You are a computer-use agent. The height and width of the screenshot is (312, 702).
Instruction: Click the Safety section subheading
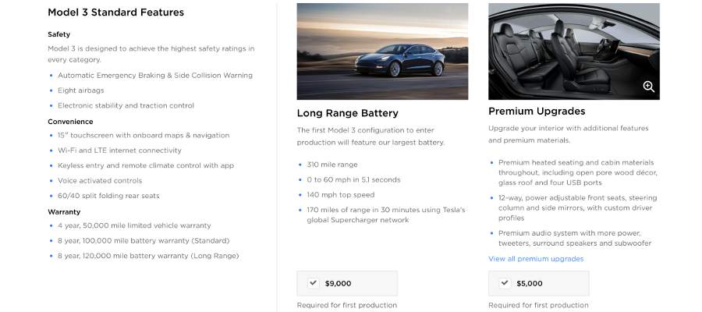pyautogui.click(x=59, y=34)
